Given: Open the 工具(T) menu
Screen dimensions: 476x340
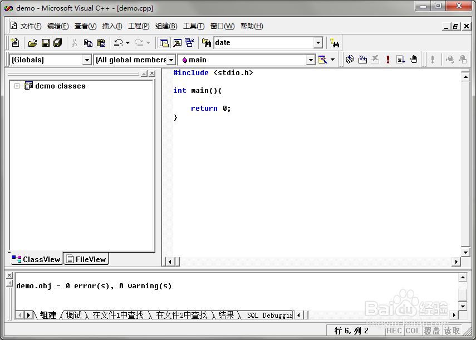Looking at the screenshot, I should pyautogui.click(x=194, y=26).
